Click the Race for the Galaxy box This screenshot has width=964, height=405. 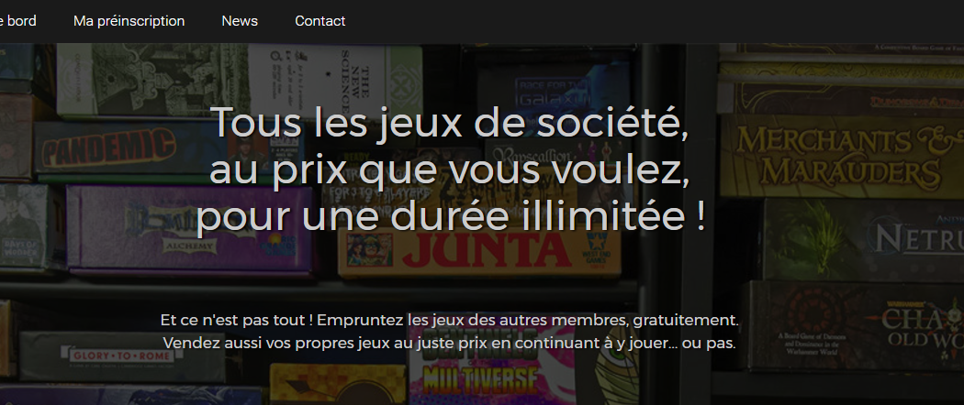click(554, 92)
